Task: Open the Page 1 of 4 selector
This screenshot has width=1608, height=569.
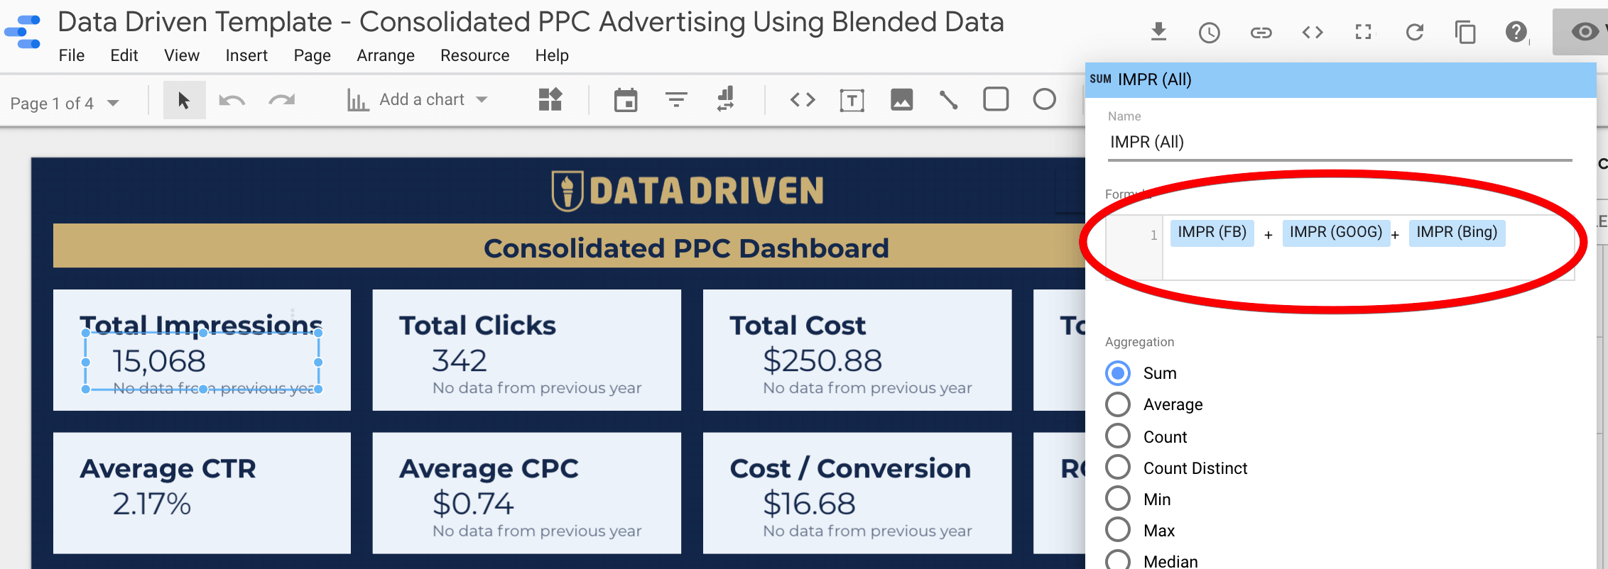Action: point(65,104)
